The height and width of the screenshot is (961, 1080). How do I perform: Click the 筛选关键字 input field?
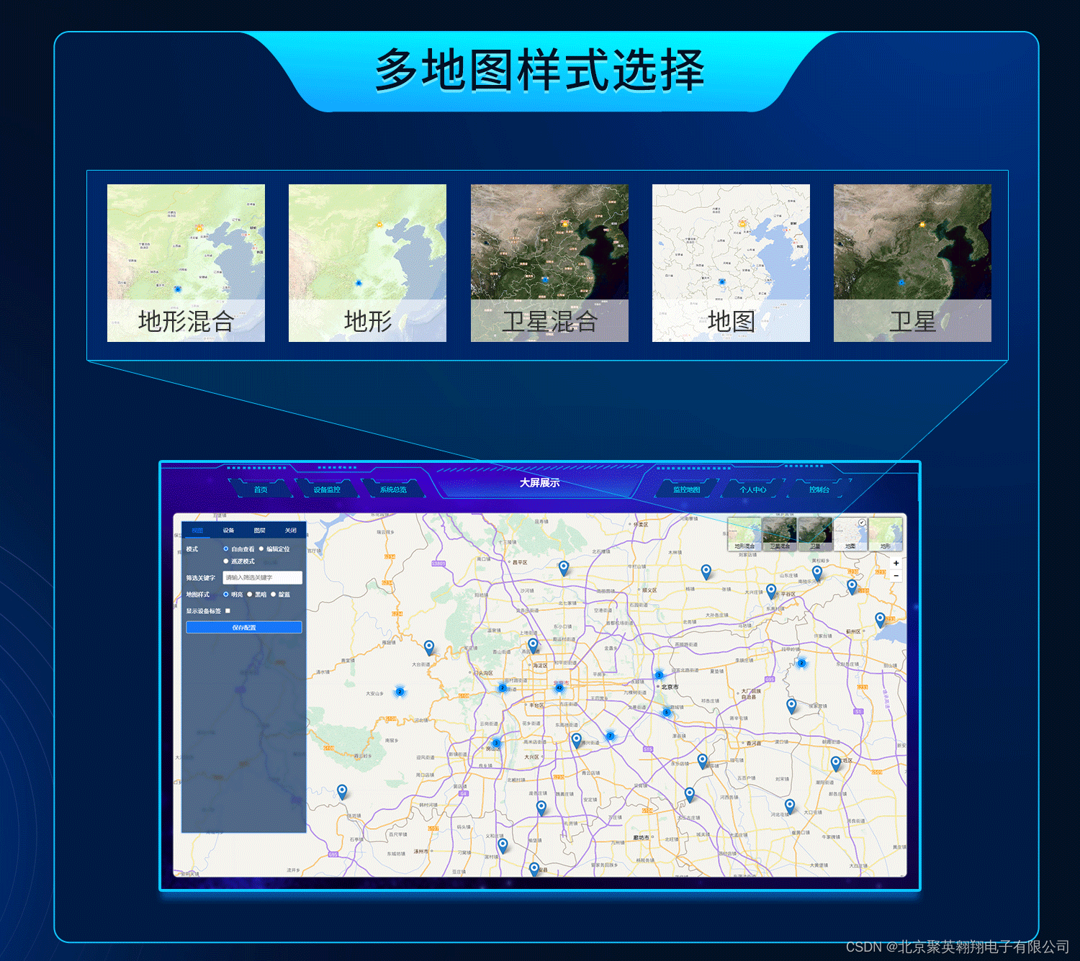click(262, 577)
